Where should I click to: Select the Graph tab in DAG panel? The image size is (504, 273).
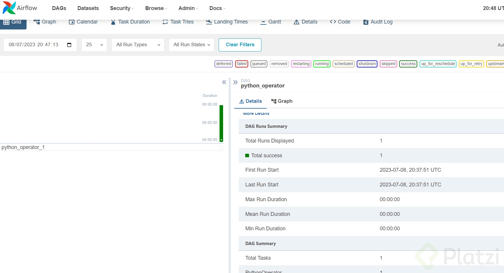coord(282,101)
